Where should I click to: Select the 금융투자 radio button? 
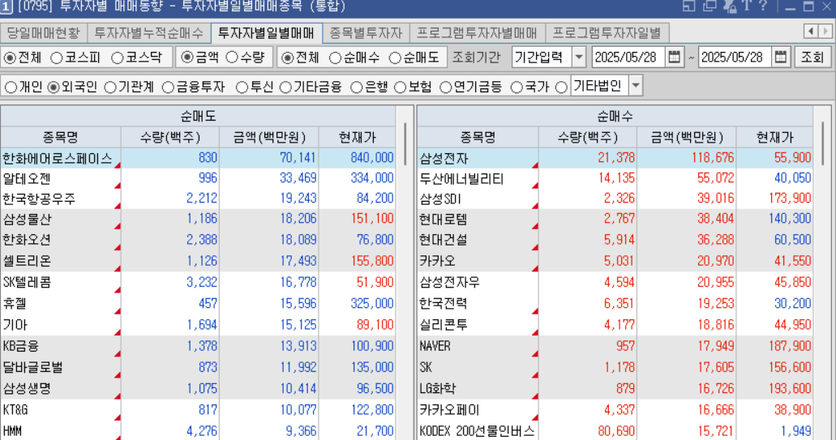click(168, 88)
